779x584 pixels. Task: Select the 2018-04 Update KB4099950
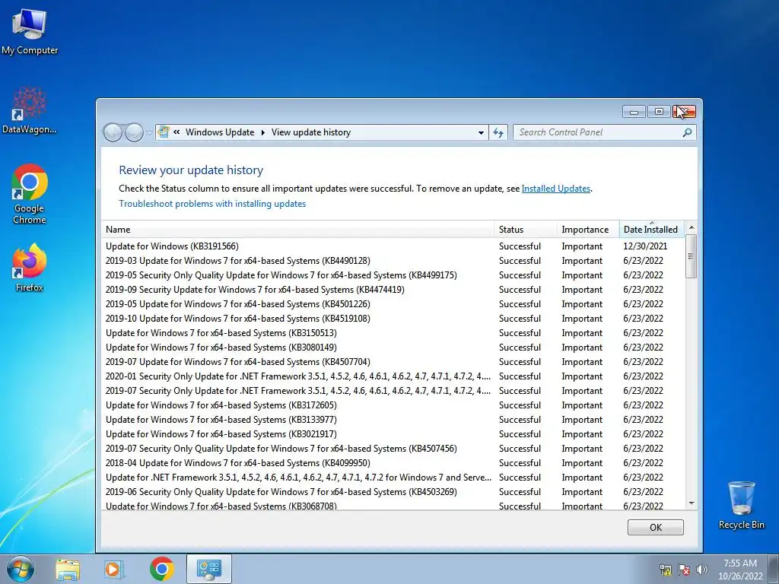pos(393,462)
